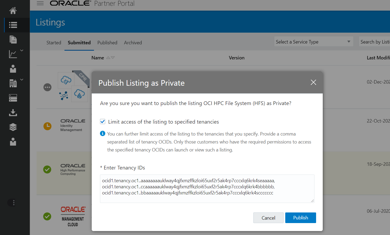Click the downloads icon in the sidebar
Viewport: 390px width, 235px height.
coord(12,112)
